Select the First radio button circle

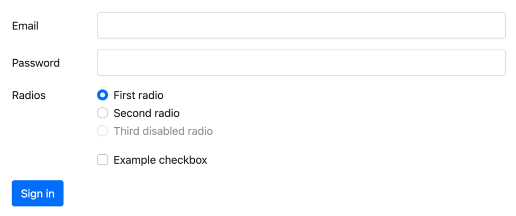103,96
